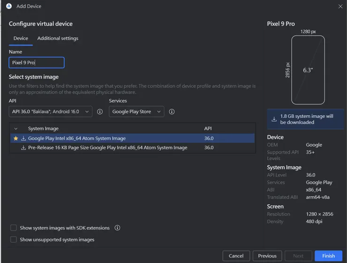Go back with the Previous button
347x263 pixels.
(267, 256)
